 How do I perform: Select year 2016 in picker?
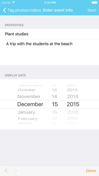coord(73,112)
